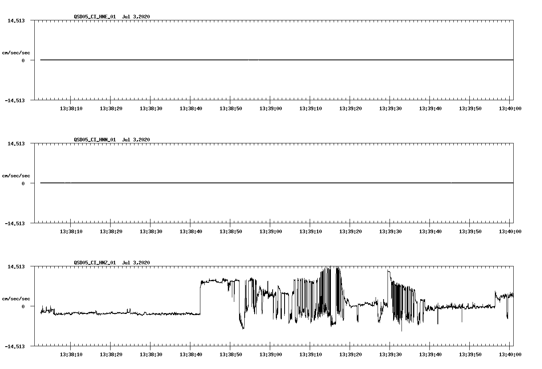Click 13:38:10 time label under HNE plot

click(x=71, y=108)
